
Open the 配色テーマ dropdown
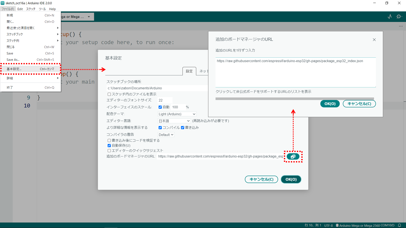coord(177,114)
